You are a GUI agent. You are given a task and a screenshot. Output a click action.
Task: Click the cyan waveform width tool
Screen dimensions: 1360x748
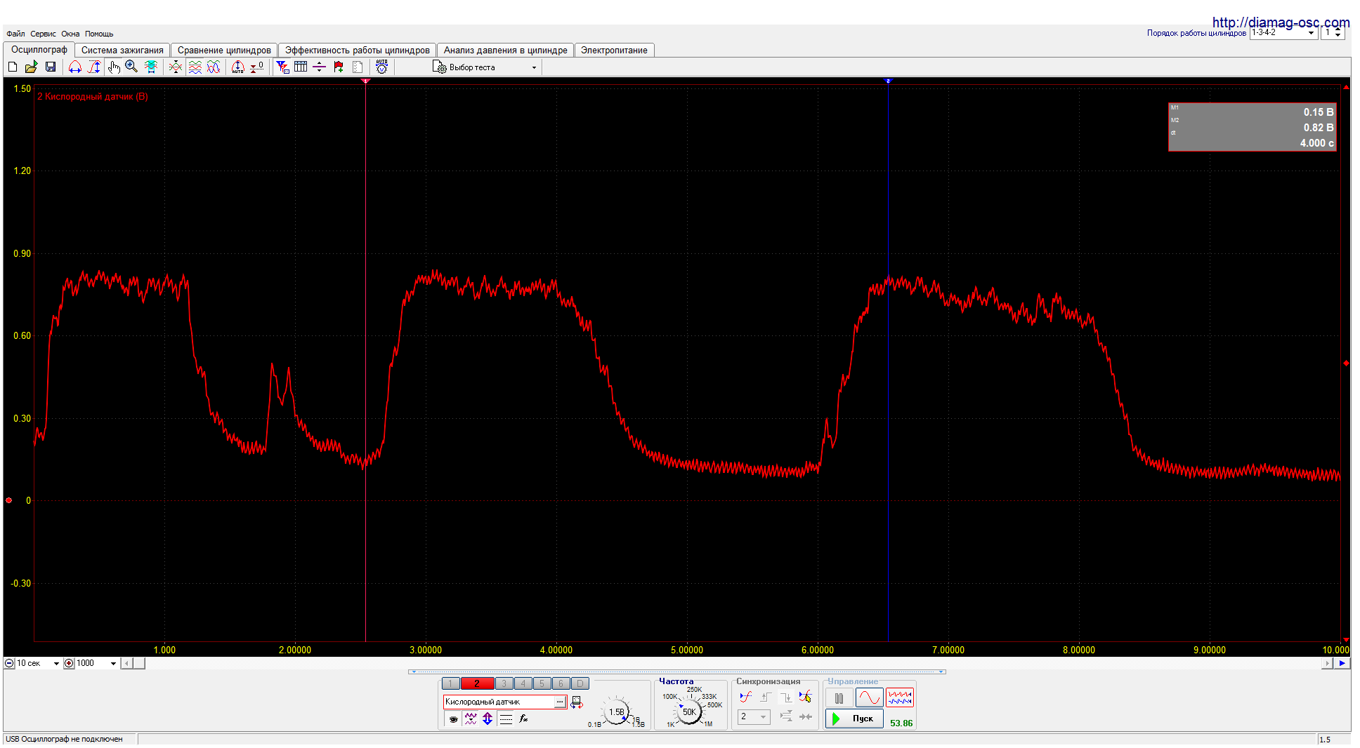(x=150, y=67)
